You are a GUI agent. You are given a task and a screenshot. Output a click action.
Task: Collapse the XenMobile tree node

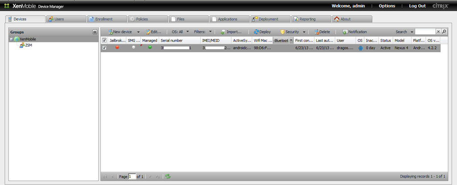[x=12, y=39]
